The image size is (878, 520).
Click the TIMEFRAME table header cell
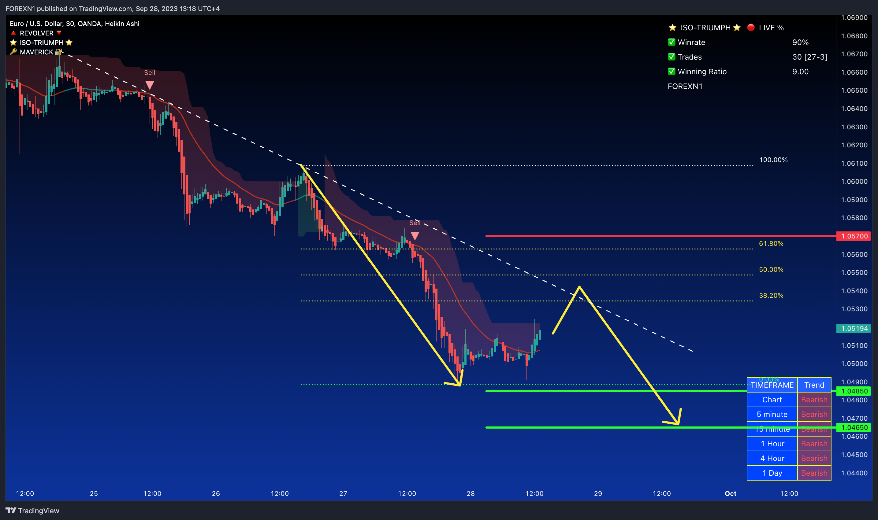(772, 385)
